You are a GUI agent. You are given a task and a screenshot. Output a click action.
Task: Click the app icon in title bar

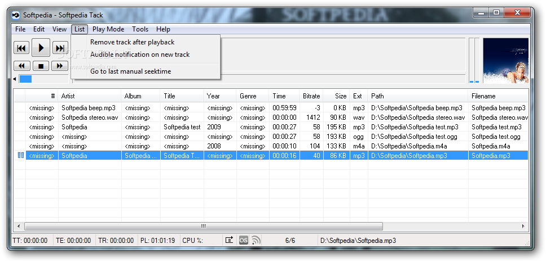pyautogui.click(x=16, y=15)
